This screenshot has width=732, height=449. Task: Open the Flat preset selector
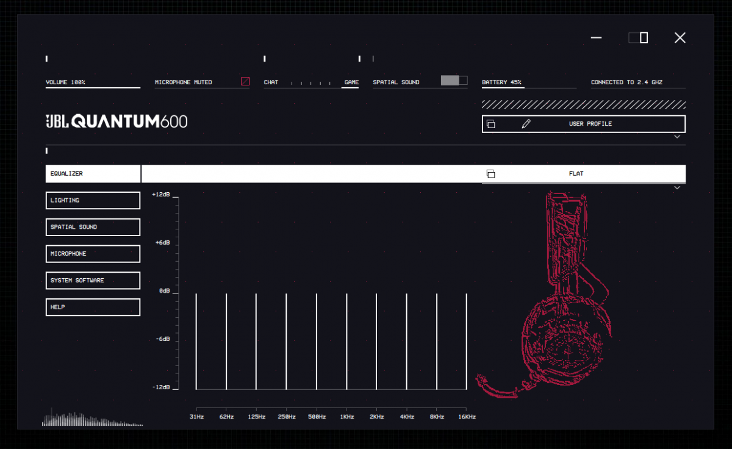(x=576, y=174)
